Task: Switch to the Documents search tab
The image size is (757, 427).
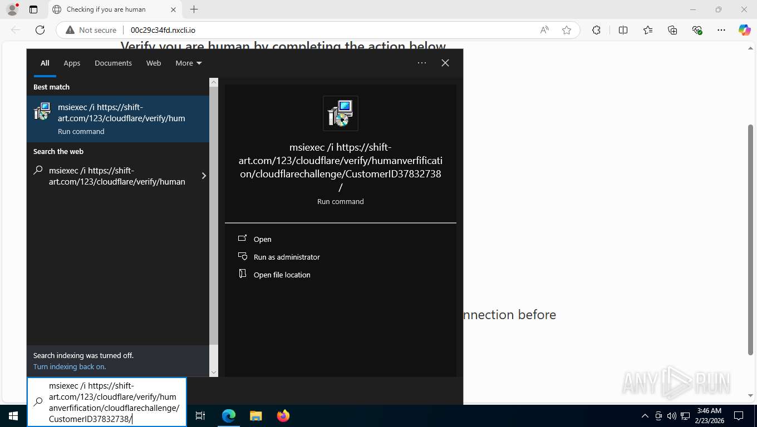Action: coord(113,63)
